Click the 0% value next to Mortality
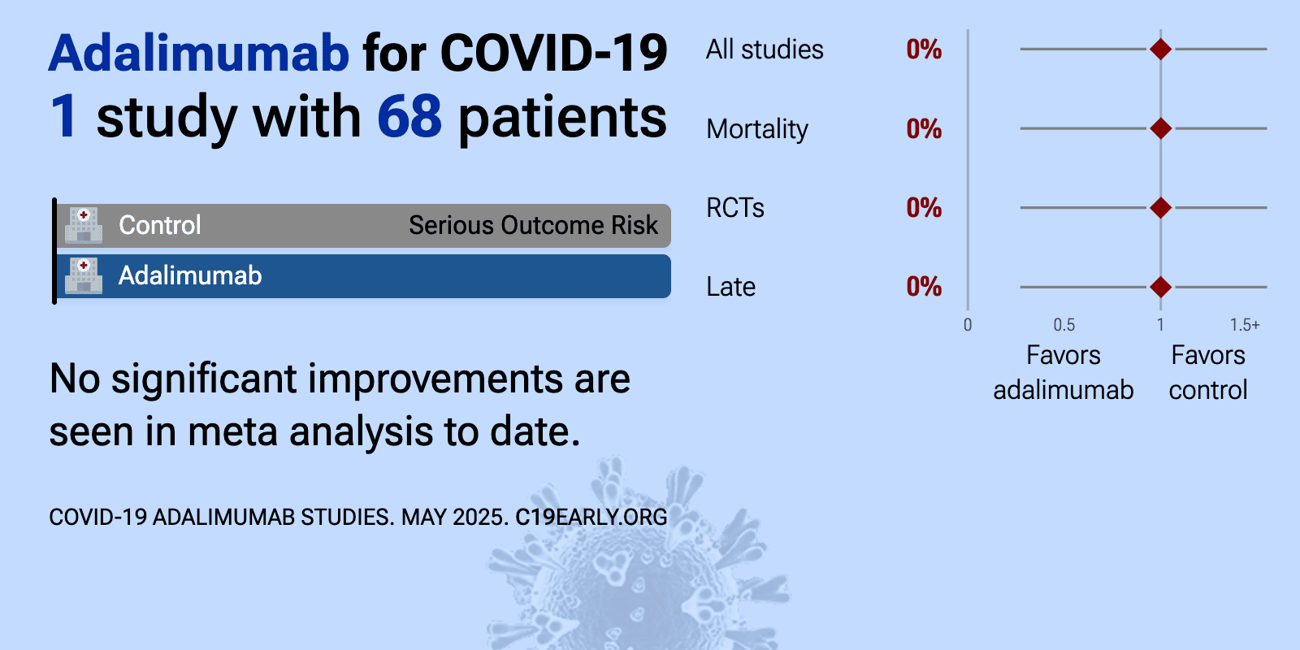Screen dimensions: 1300x650 coord(924,128)
